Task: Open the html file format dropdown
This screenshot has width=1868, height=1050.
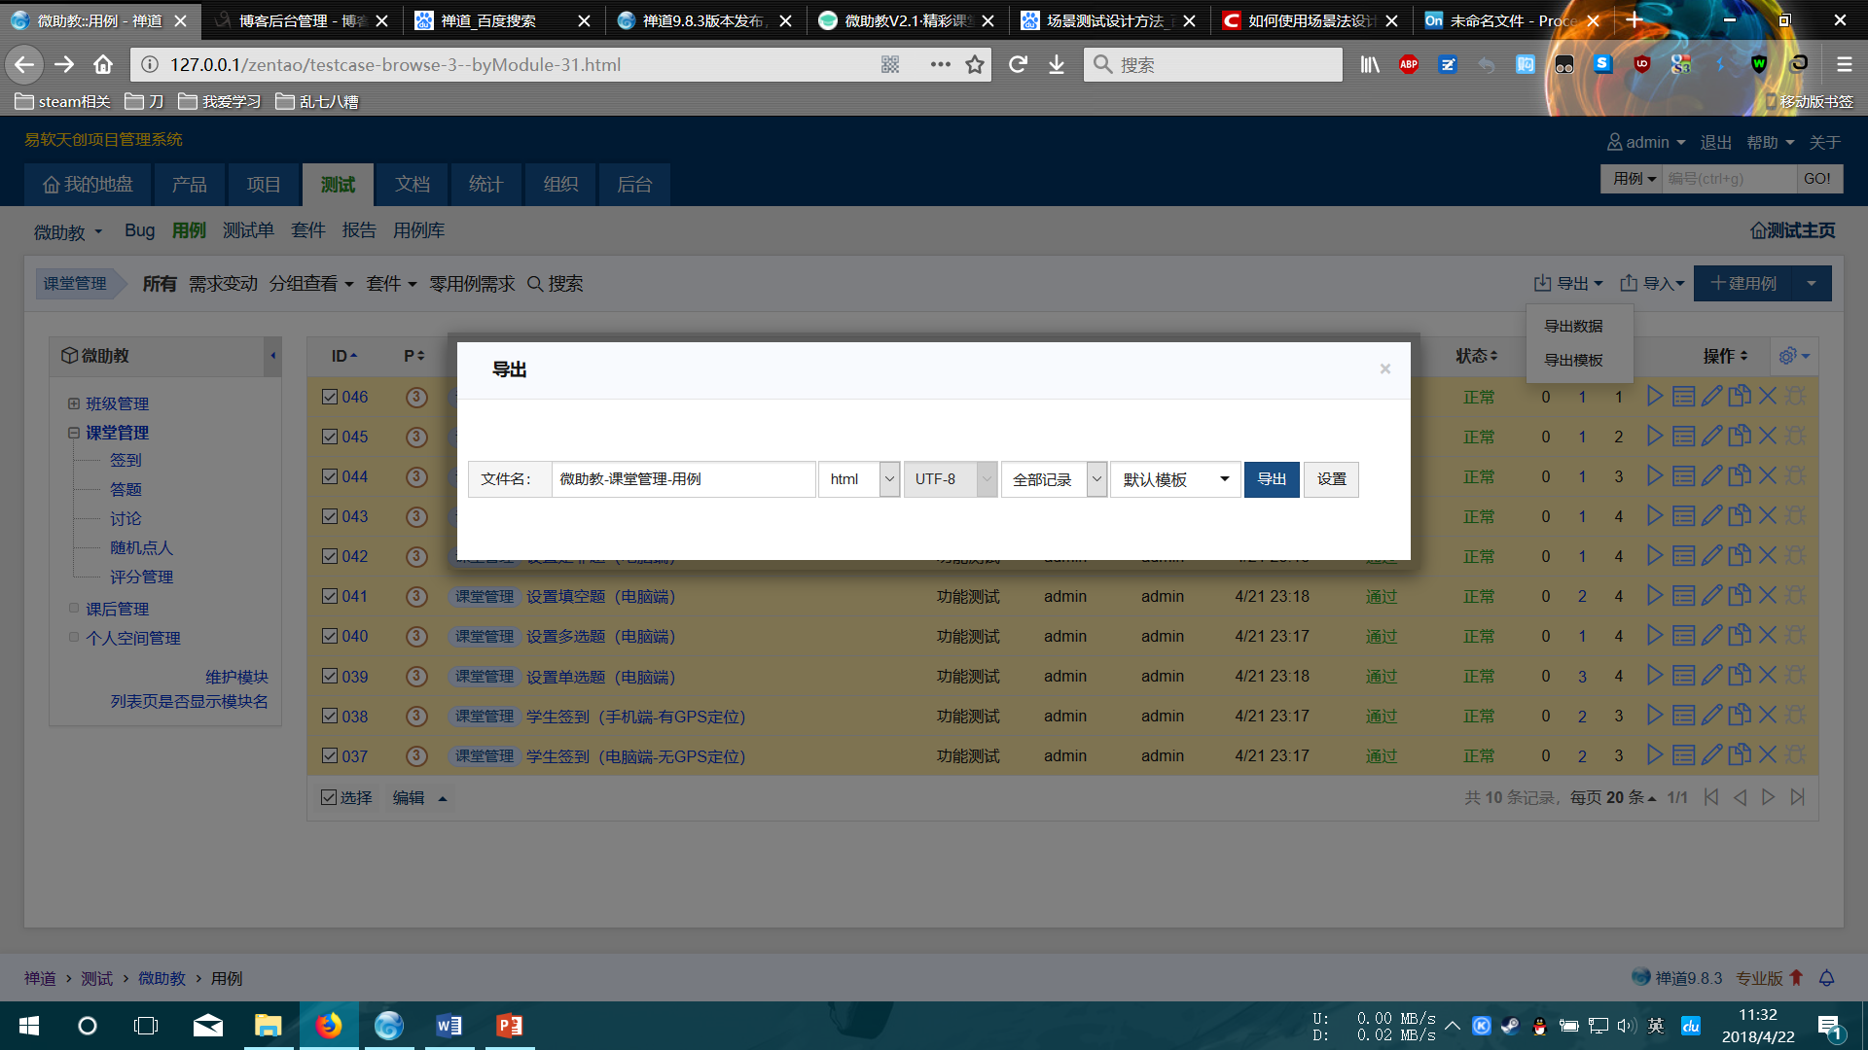Action: click(859, 479)
